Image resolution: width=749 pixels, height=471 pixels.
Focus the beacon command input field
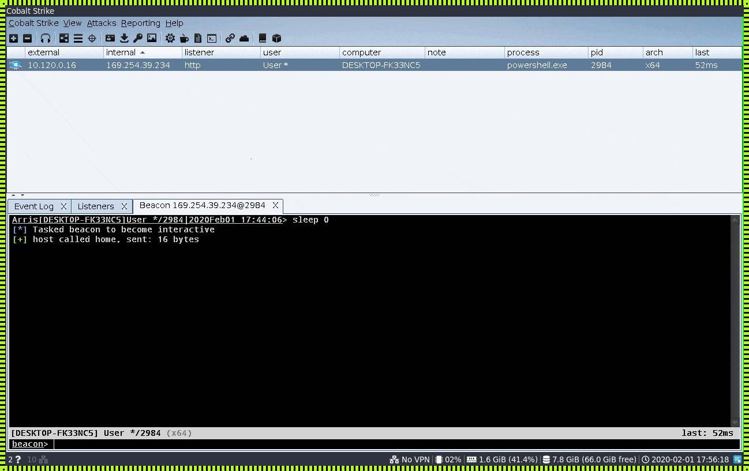pyautogui.click(x=396, y=444)
